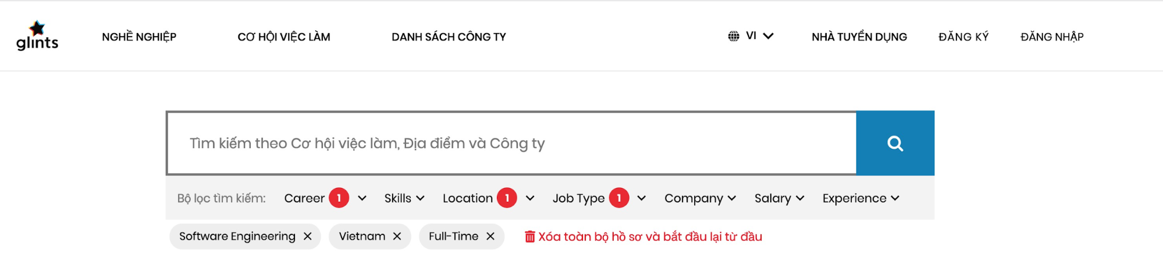Click the magnifier search button

(895, 143)
